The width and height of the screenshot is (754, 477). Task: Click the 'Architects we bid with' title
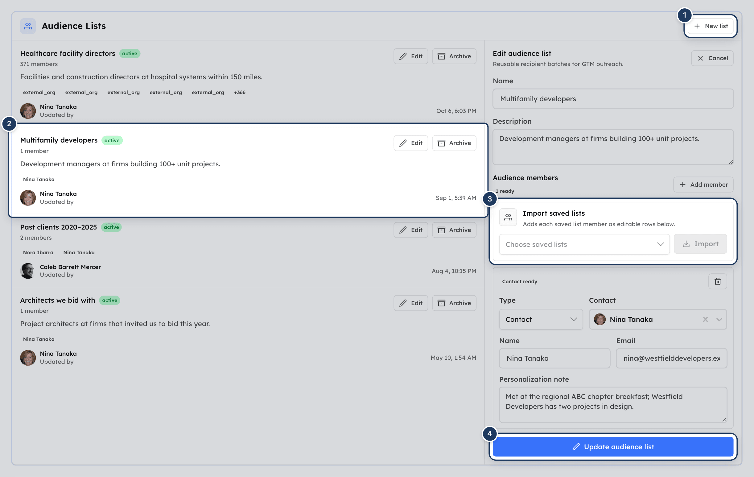click(x=58, y=300)
